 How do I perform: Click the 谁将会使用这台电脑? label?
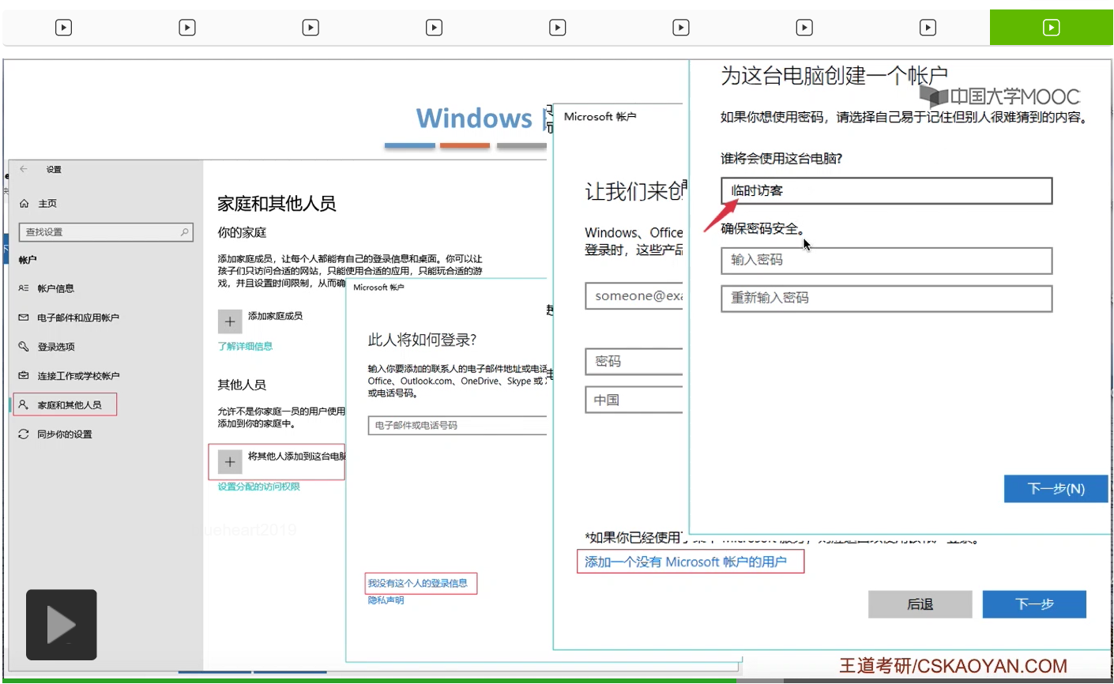781,159
